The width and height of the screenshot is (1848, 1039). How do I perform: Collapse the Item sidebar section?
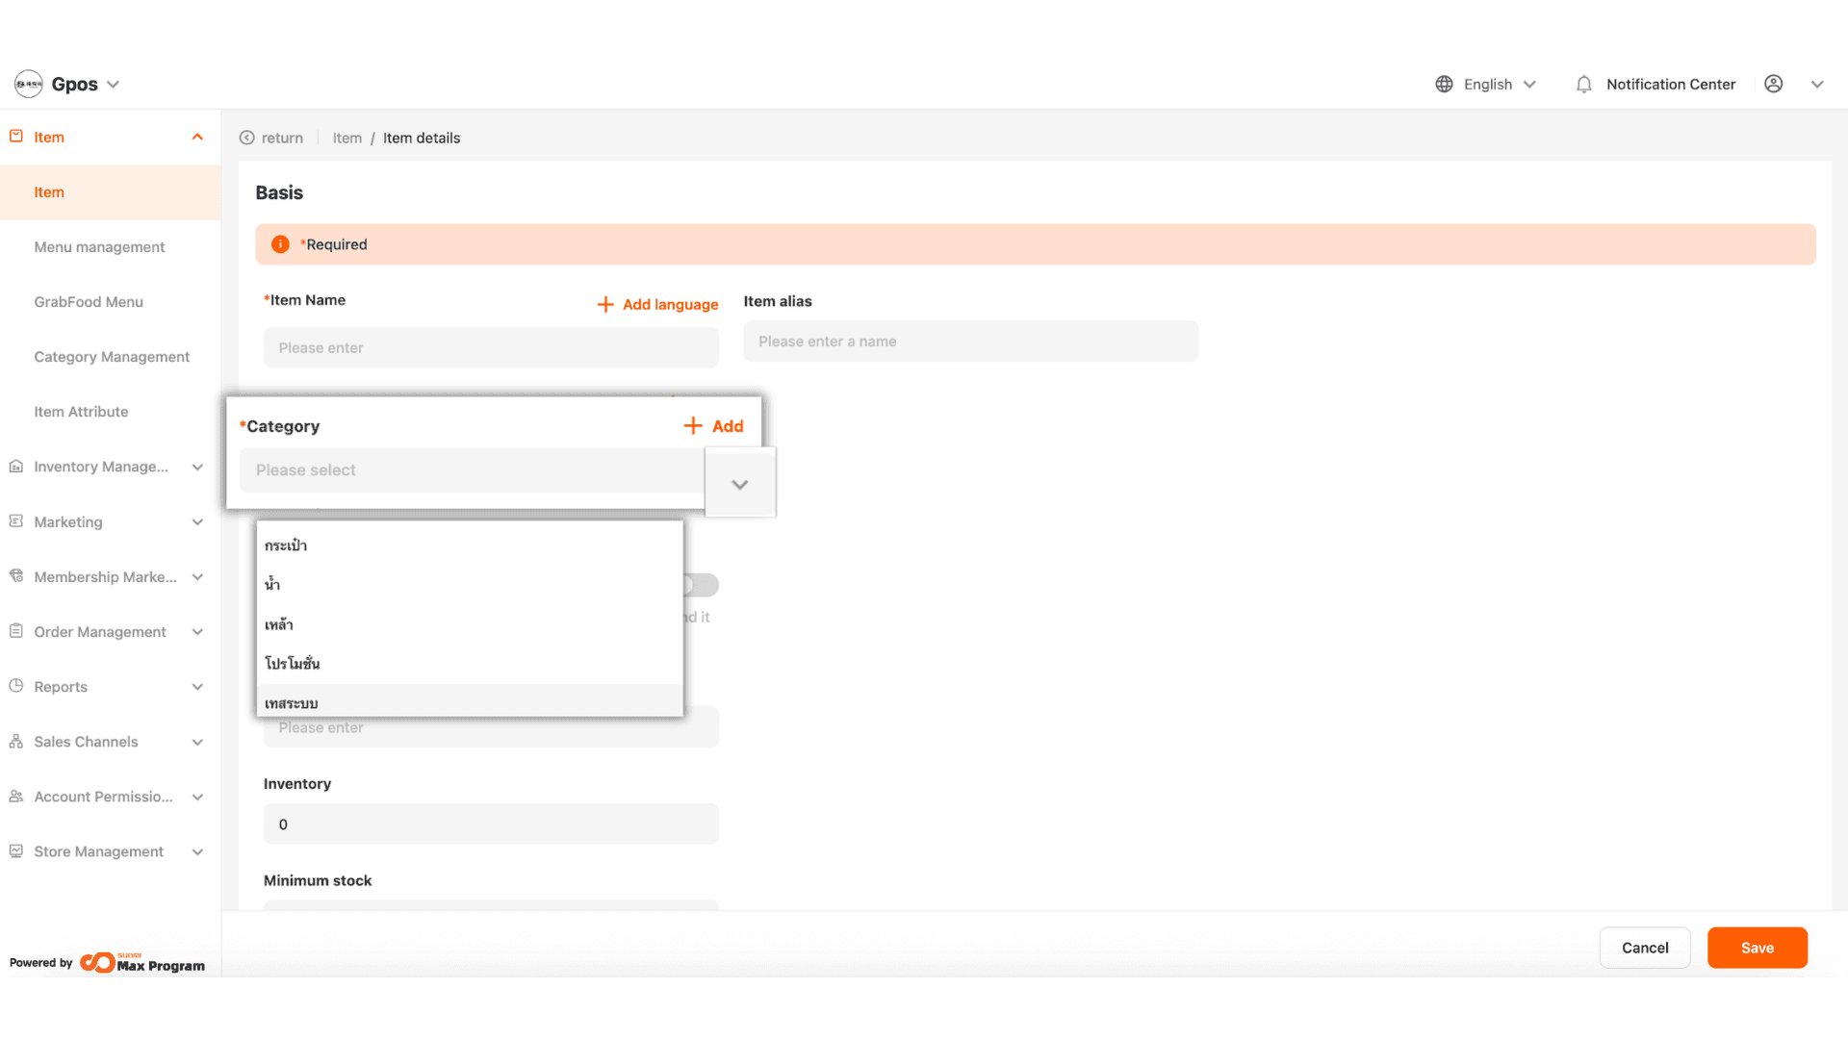(197, 138)
